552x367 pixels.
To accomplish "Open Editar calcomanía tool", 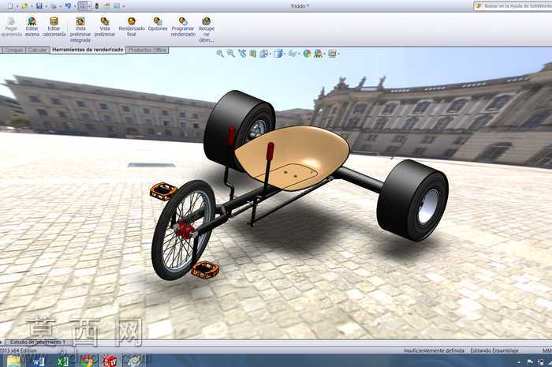I will pos(54,27).
